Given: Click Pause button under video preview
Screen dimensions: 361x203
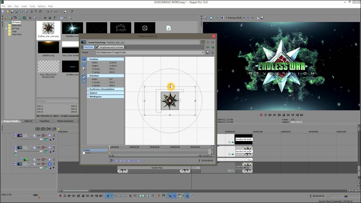Looking at the screenshot, I should [279, 115].
